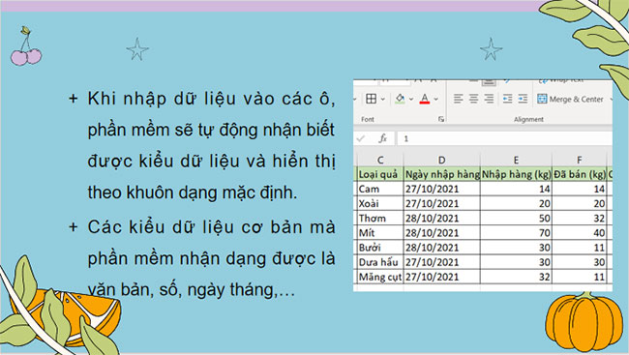Image resolution: width=629 pixels, height=355 pixels.
Task: Open the Font settings dialog launcher
Action: pyautogui.click(x=441, y=119)
